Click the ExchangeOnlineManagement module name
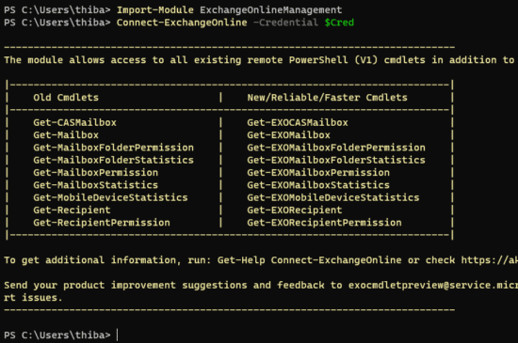 (x=271, y=10)
